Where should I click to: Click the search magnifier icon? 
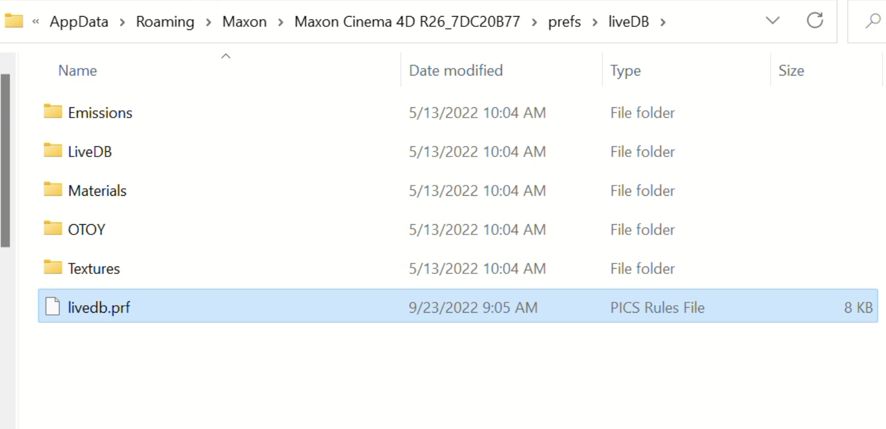click(873, 21)
